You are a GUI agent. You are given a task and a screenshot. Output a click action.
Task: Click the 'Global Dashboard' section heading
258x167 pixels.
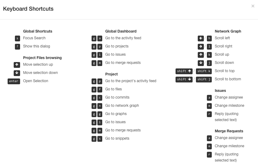[121, 31]
